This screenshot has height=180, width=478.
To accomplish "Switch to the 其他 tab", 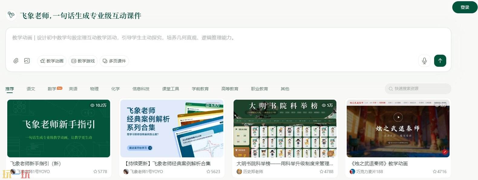I will (x=285, y=89).
